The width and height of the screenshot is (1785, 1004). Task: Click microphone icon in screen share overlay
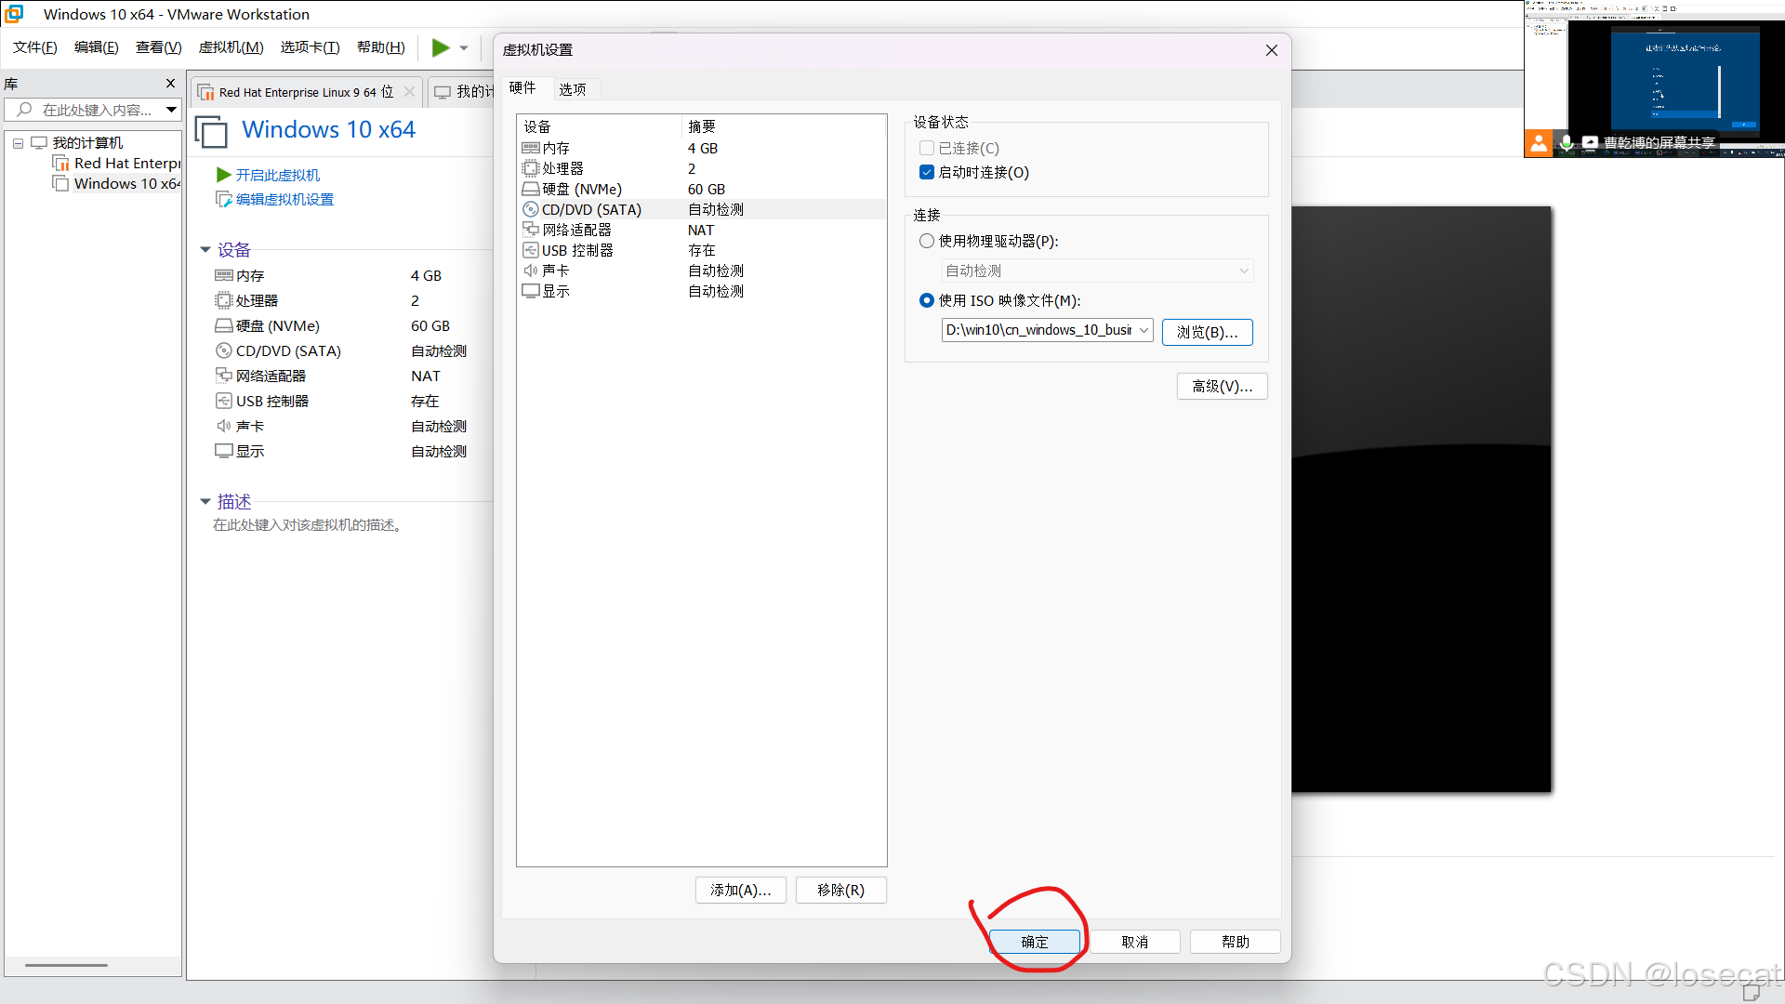[1567, 142]
